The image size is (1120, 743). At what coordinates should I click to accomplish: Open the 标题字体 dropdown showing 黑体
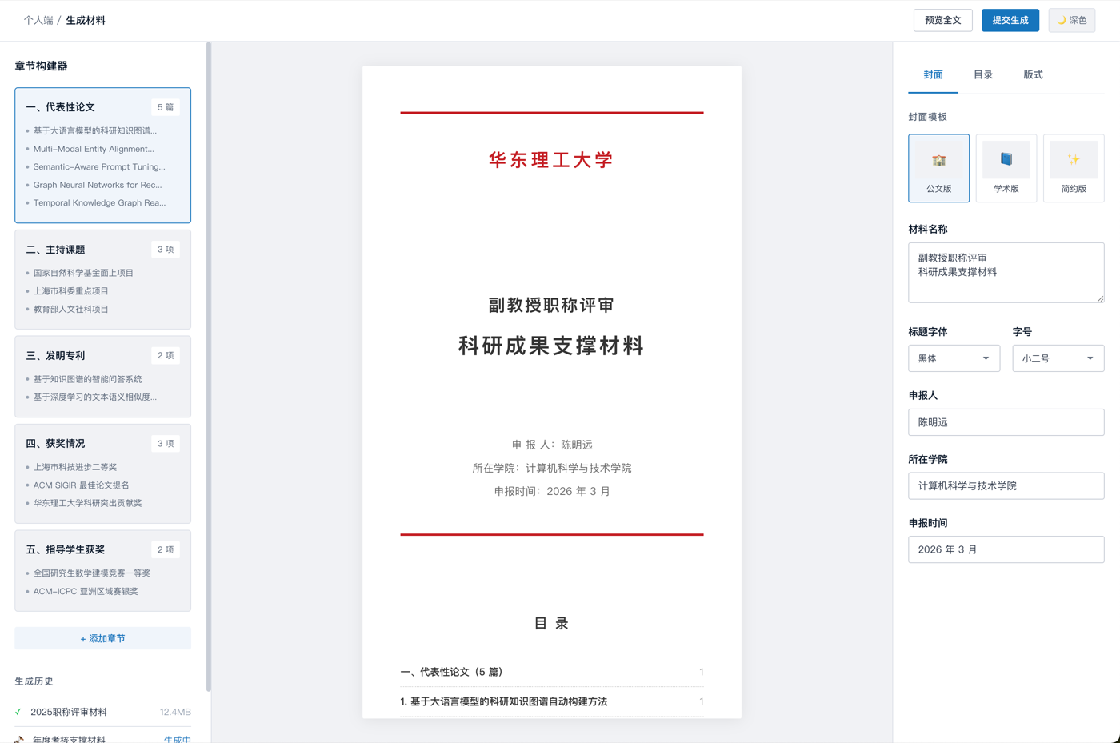[x=954, y=358]
